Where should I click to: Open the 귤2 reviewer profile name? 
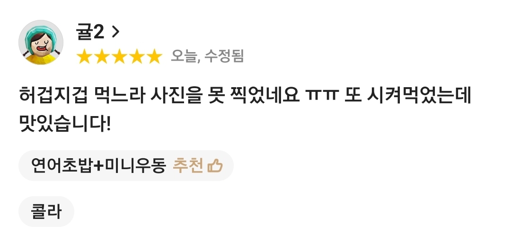click(90, 32)
